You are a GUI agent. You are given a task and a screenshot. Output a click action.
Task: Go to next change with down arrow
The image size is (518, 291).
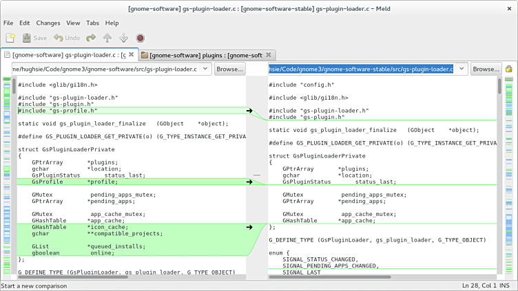pos(123,38)
